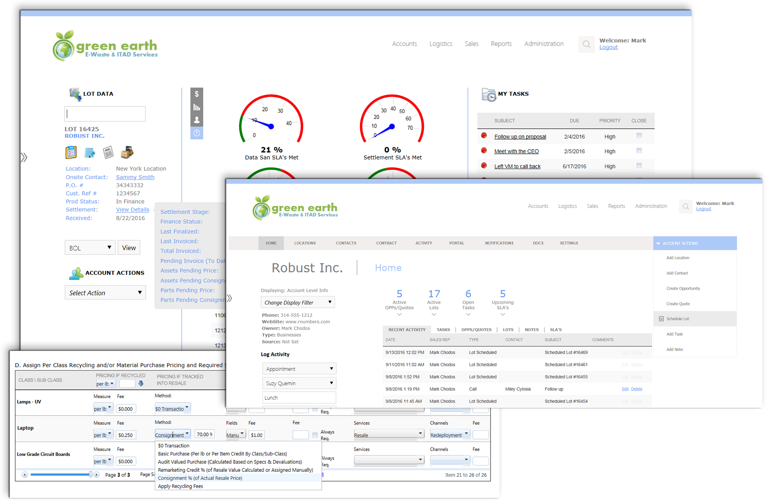Click the previous page arrow in pricing grid pager
Screen dimensions: 766x501
pos(25,475)
